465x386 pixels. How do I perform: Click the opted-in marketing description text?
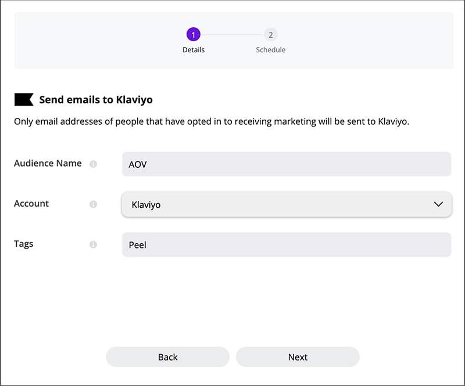click(x=212, y=122)
